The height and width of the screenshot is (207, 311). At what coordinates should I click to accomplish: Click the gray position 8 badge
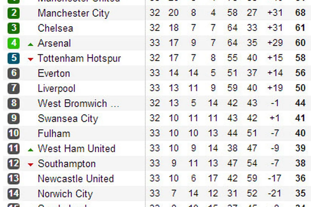[13, 103]
